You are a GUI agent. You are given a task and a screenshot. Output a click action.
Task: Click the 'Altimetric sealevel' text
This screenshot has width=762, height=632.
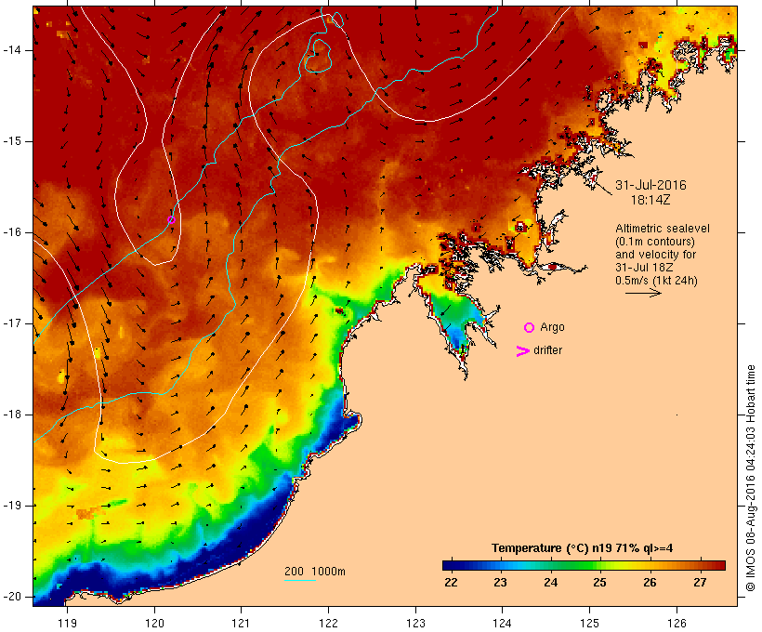pyautogui.click(x=663, y=229)
